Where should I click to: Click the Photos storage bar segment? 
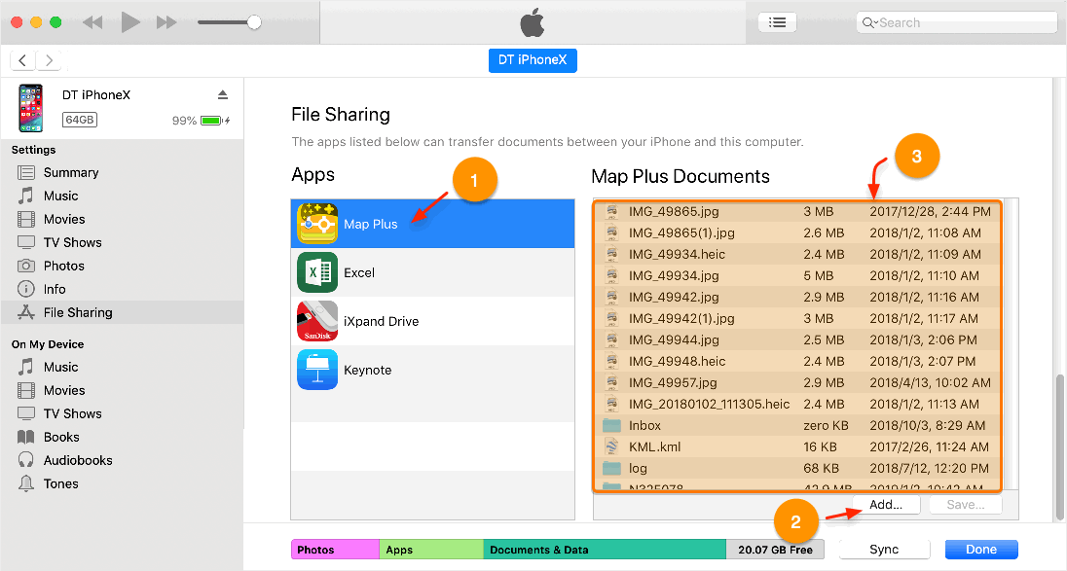tap(335, 550)
